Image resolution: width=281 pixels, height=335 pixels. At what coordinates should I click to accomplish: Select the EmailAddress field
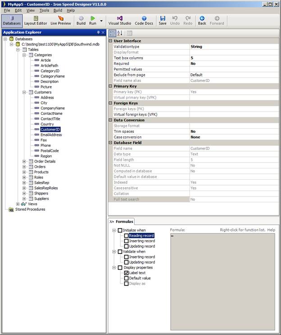[x=51, y=135]
